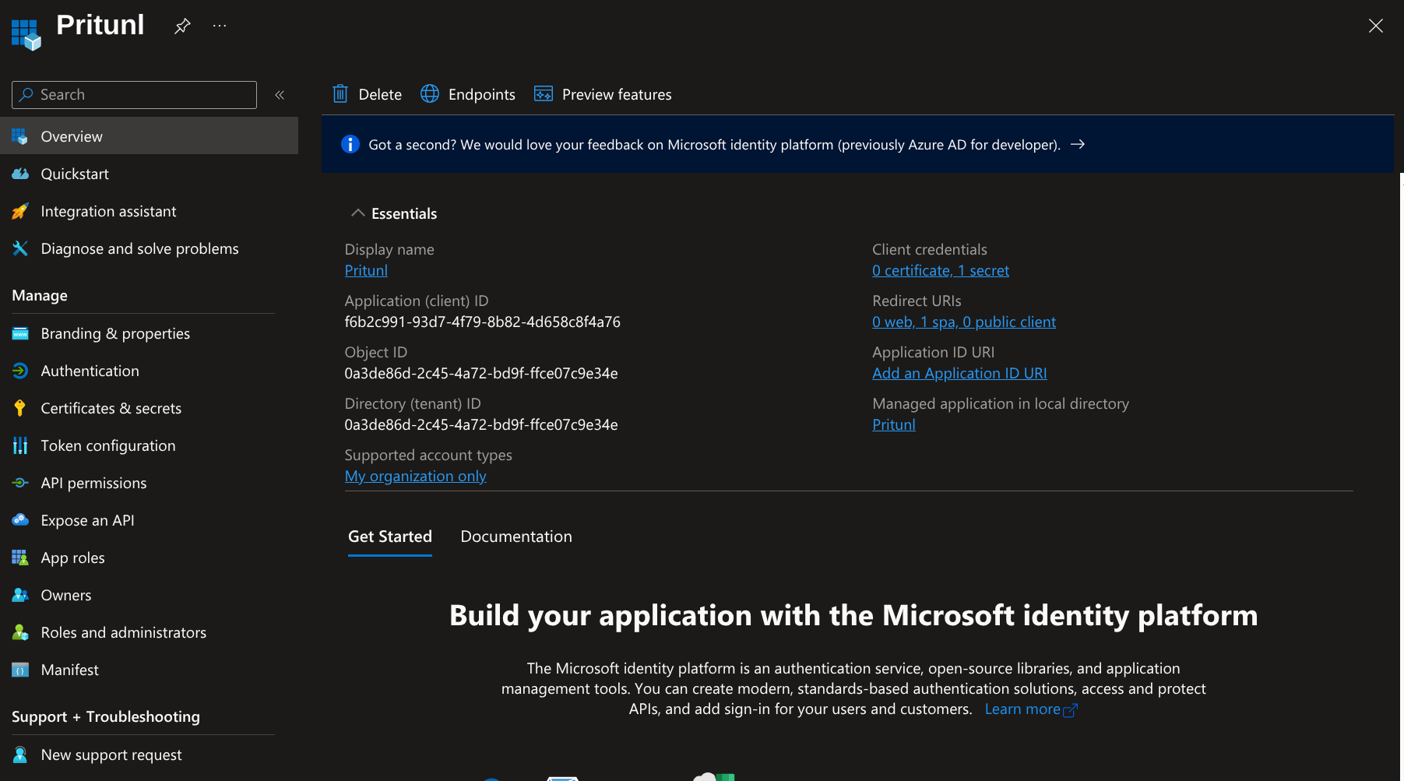The image size is (1404, 781).
Task: Open the redirect URIs link
Action: pos(964,322)
